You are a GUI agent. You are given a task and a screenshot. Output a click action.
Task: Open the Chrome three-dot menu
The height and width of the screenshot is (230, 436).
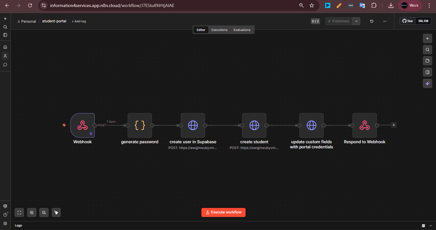(429, 5)
